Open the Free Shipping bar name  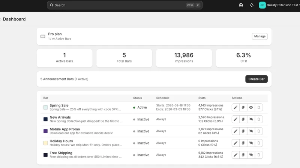(61, 153)
